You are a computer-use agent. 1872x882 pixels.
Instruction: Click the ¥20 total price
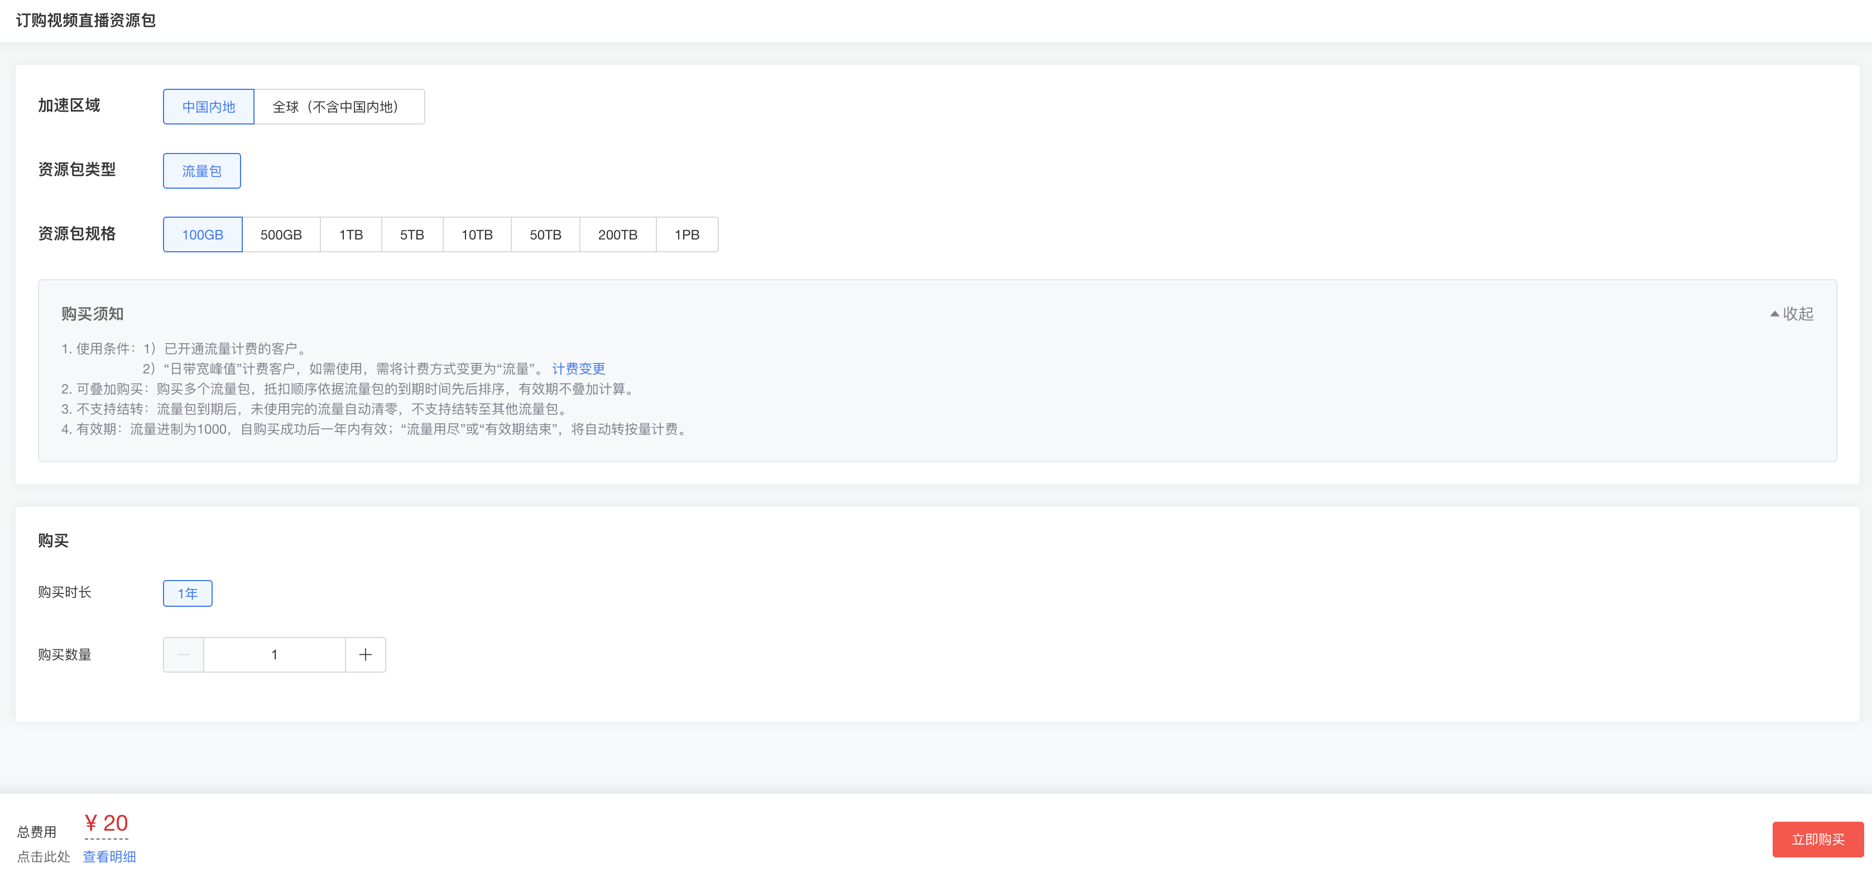(106, 823)
